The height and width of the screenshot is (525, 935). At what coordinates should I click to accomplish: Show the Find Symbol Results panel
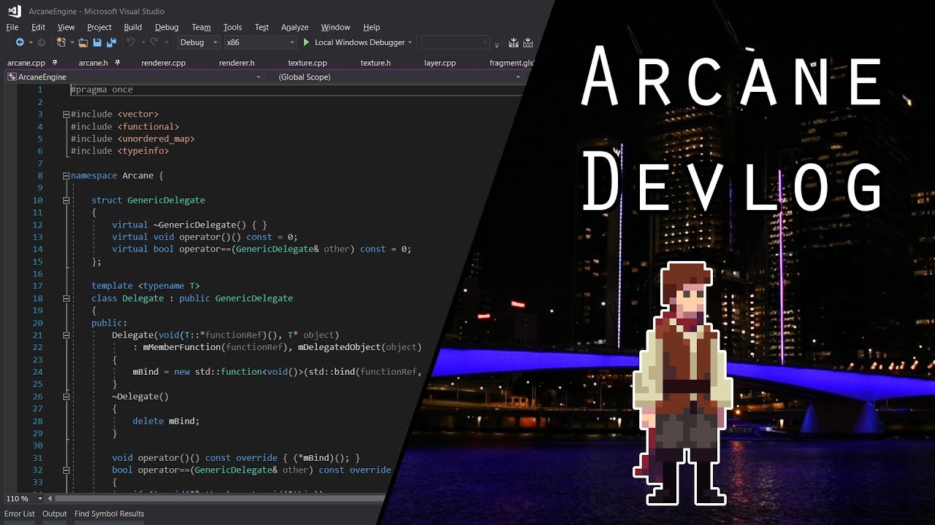[x=110, y=514]
